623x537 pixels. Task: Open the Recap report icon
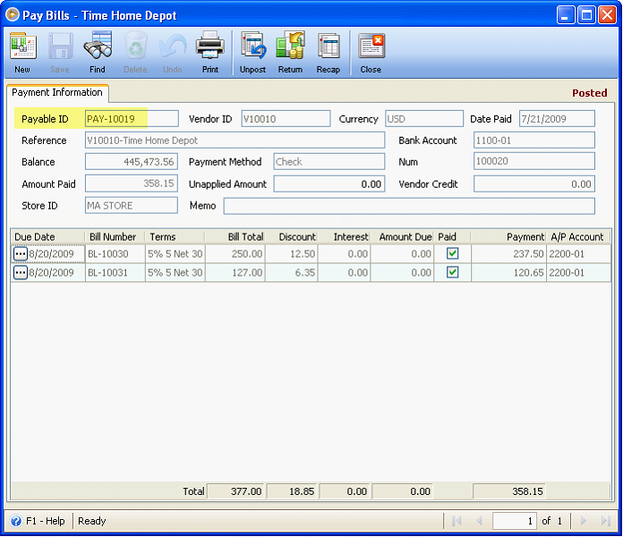coord(328,52)
